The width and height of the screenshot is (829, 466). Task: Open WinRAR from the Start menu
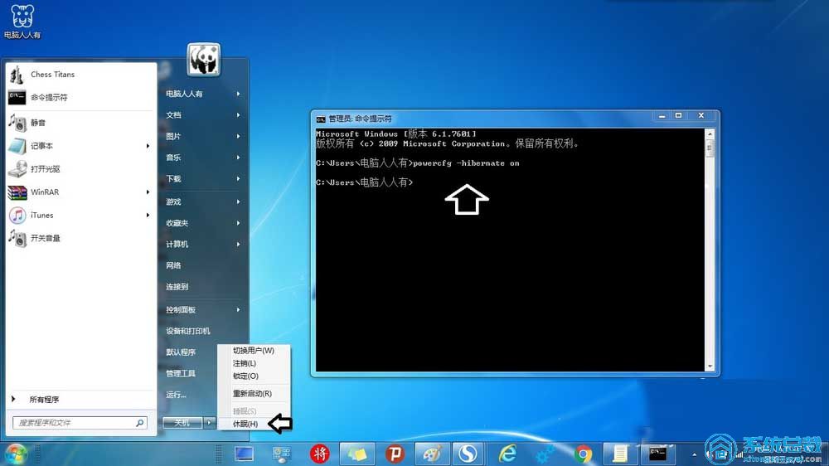pos(45,192)
